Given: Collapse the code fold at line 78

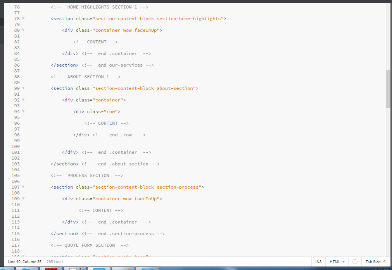Looking at the screenshot, I should pyautogui.click(x=23, y=19).
